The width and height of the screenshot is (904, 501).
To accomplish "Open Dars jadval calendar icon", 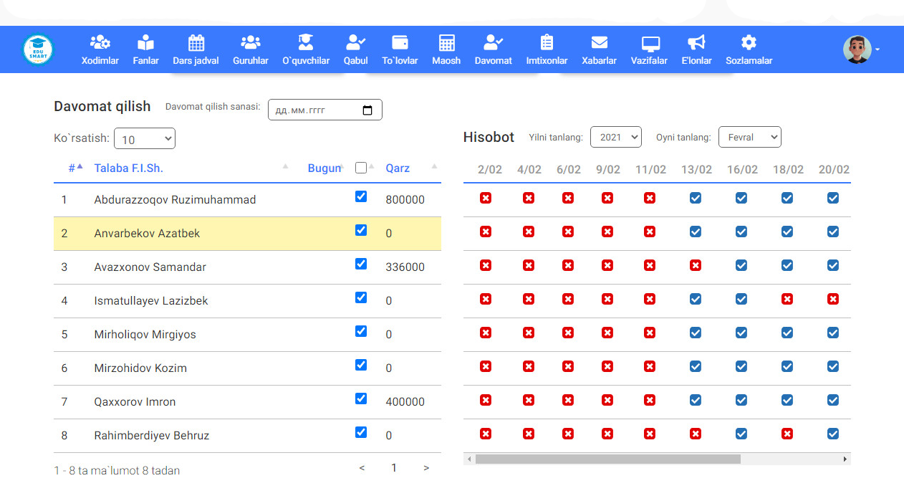I will coord(196,42).
